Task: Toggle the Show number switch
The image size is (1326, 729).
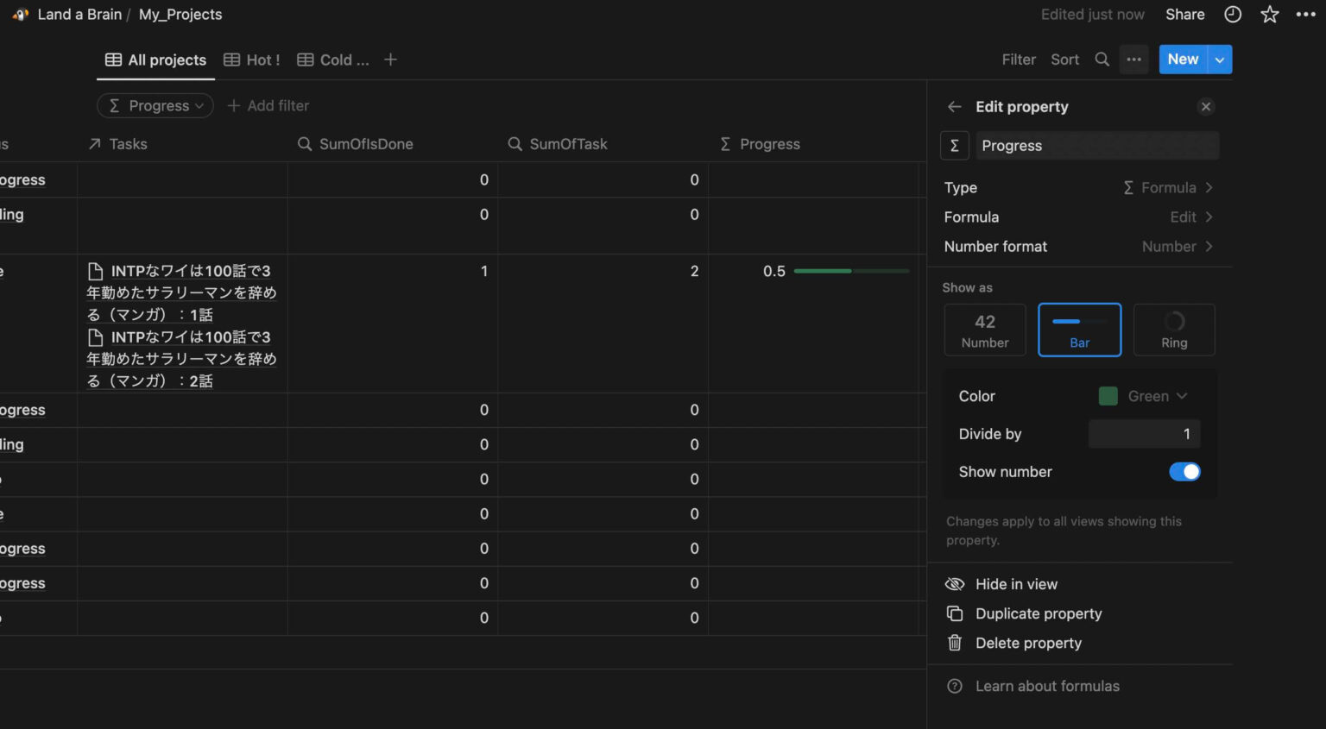Action: [x=1184, y=472]
